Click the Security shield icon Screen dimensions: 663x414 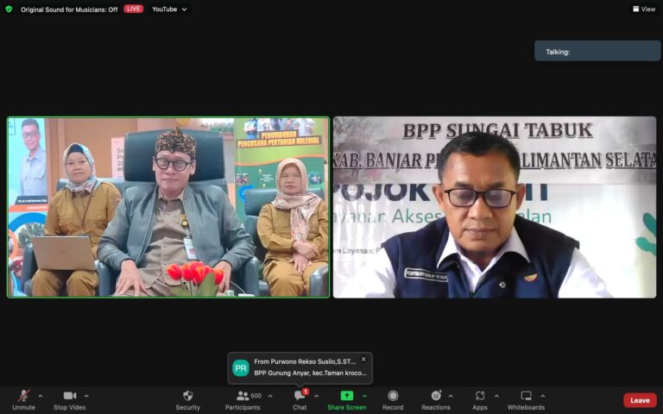click(187, 396)
